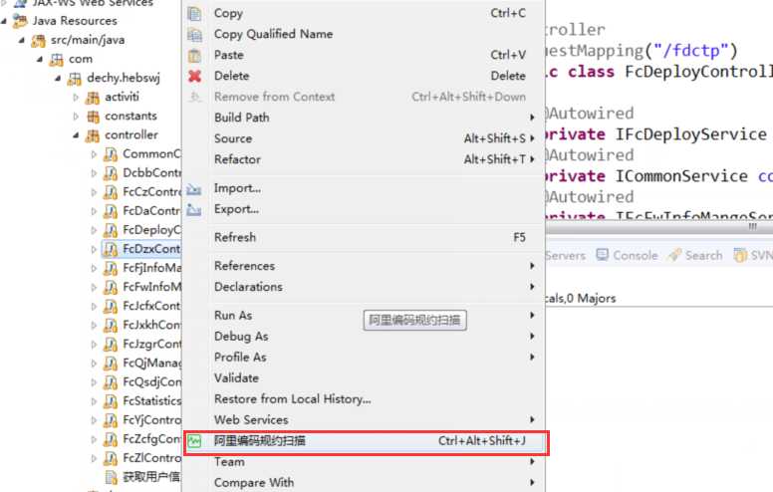Expand the DcbbContr class node
Viewport: 773px width, 492px height.
95,173
